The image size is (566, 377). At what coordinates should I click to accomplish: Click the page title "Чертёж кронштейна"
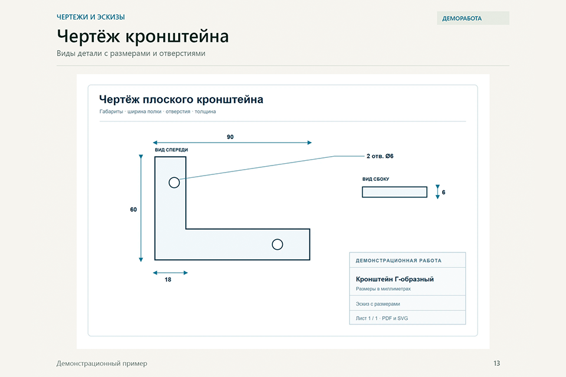point(143,37)
